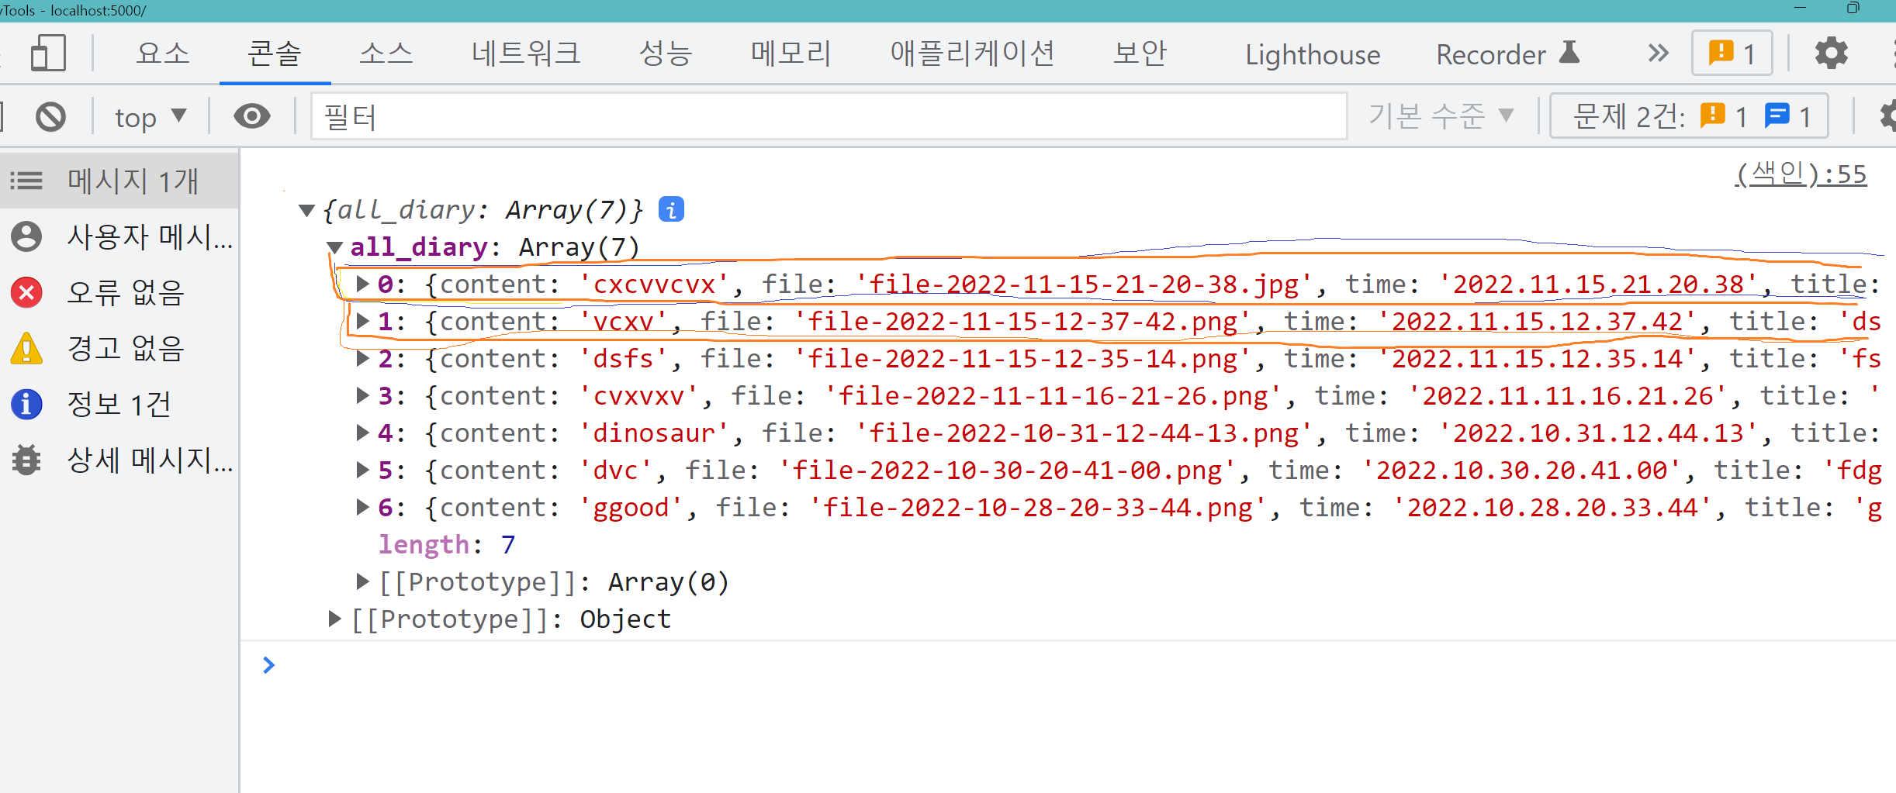The height and width of the screenshot is (793, 1896).
Task: Clear the console with the ban icon
Action: pos(51,117)
